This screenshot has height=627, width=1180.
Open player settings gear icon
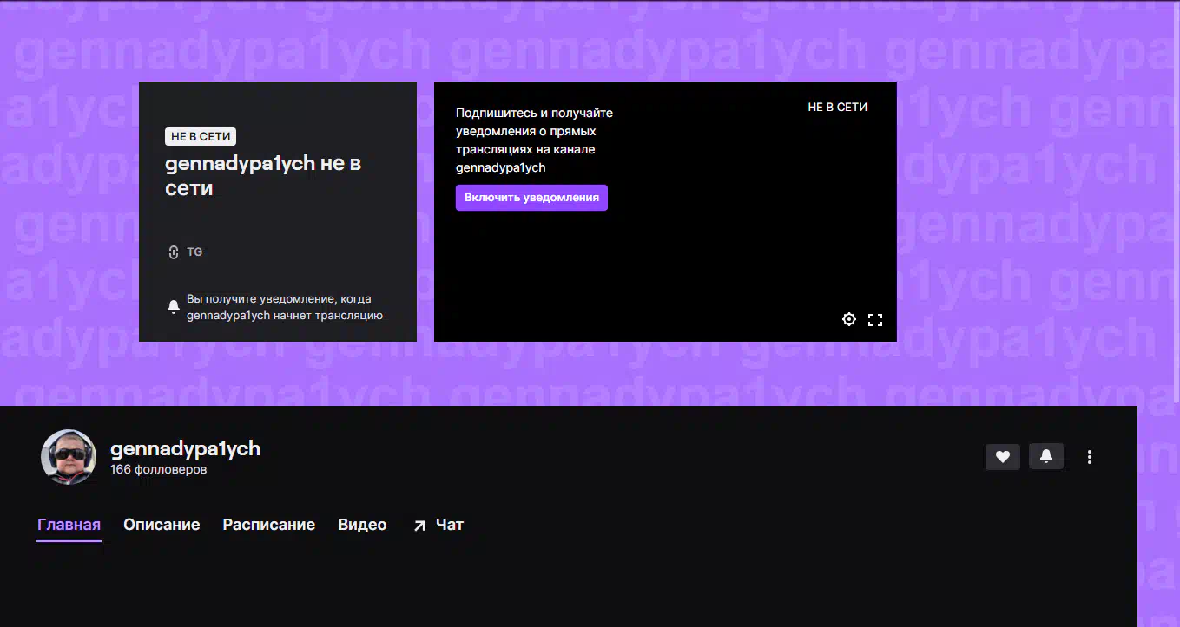849,319
